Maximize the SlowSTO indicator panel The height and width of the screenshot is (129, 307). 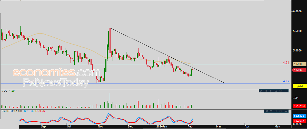(271, 111)
